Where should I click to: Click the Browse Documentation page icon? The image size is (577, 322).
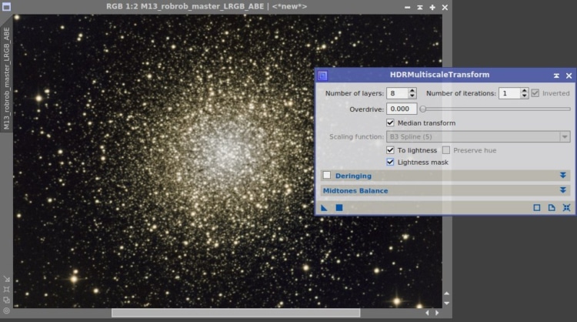pos(552,208)
